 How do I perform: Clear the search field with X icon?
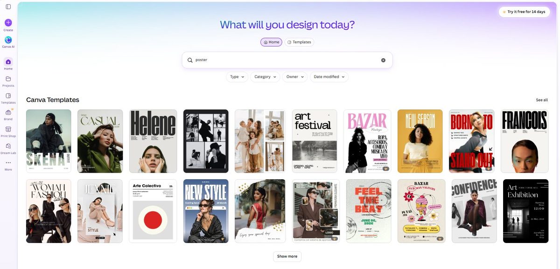point(383,60)
